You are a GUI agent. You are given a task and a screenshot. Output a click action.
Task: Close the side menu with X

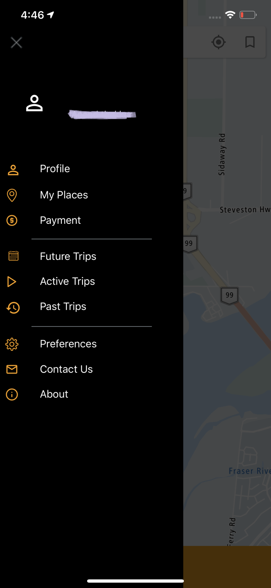(x=16, y=42)
